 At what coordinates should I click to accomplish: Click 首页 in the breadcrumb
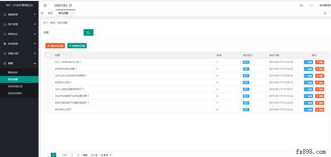click(x=46, y=23)
